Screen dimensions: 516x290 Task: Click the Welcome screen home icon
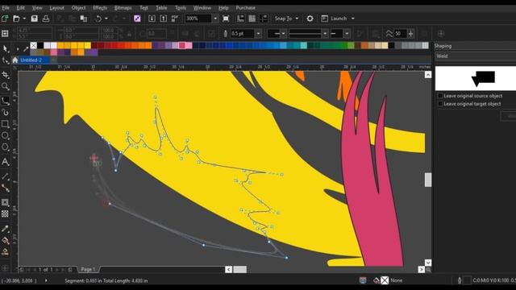(x=15, y=60)
